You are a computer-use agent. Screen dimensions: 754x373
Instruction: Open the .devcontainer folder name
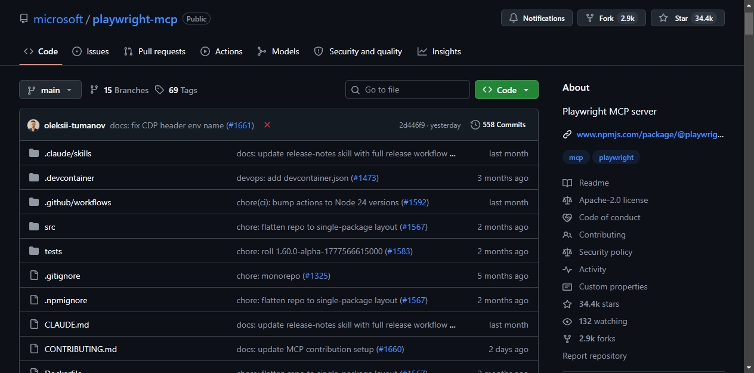coord(69,178)
